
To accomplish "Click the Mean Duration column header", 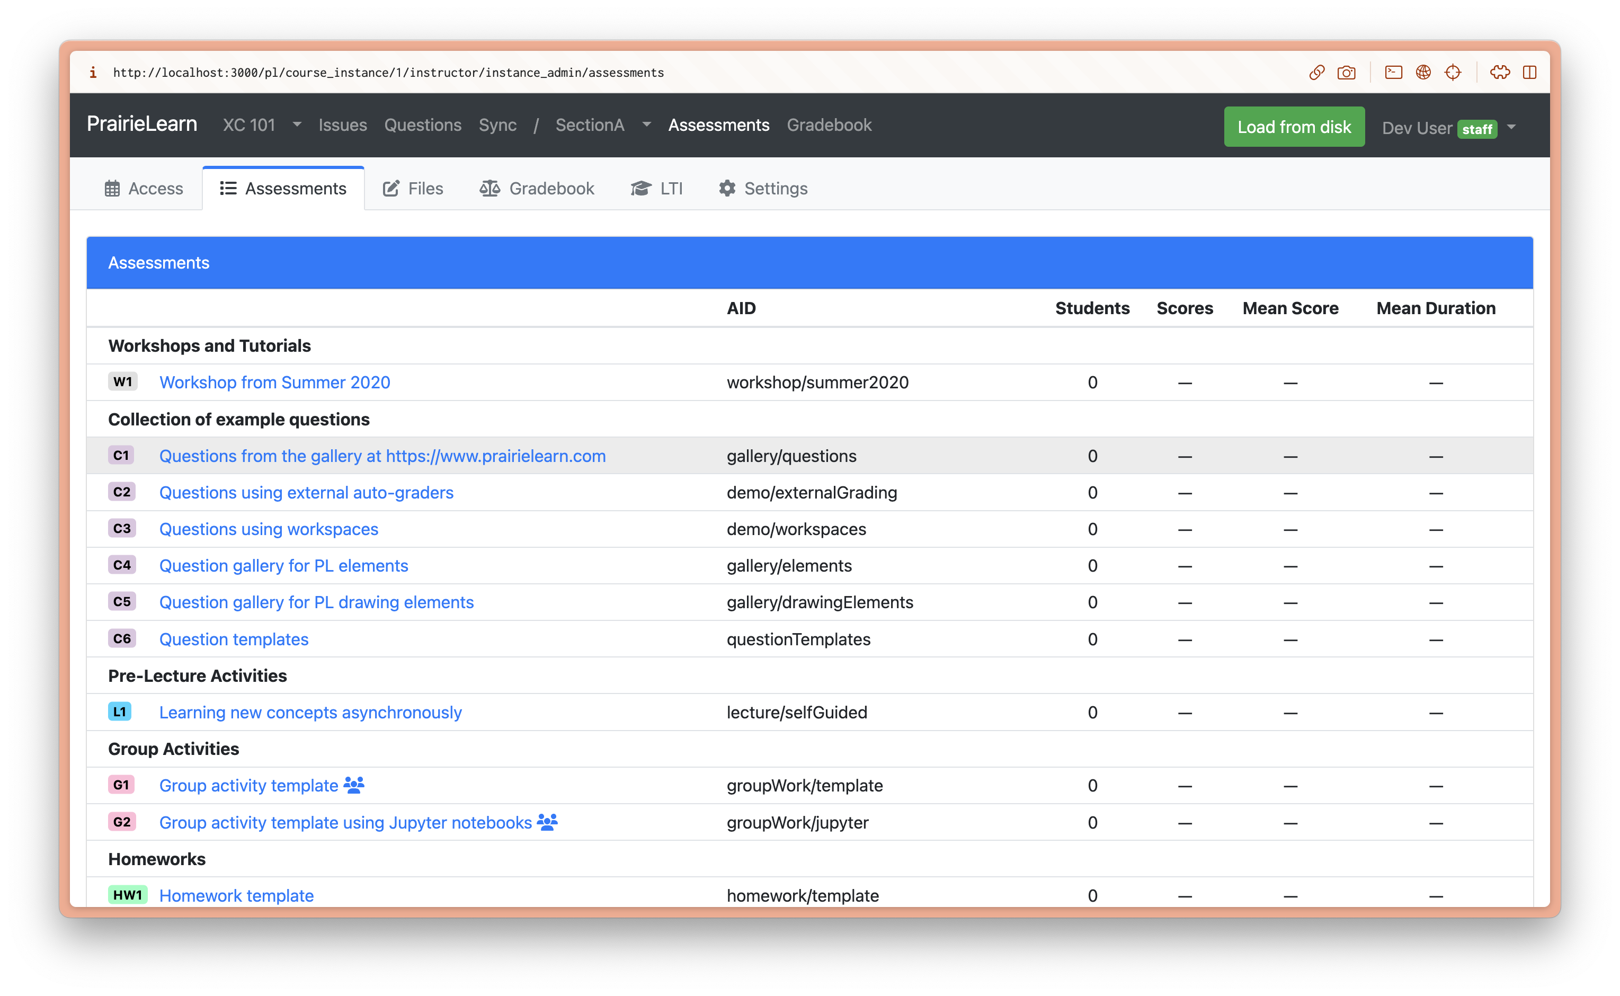I will [x=1436, y=308].
